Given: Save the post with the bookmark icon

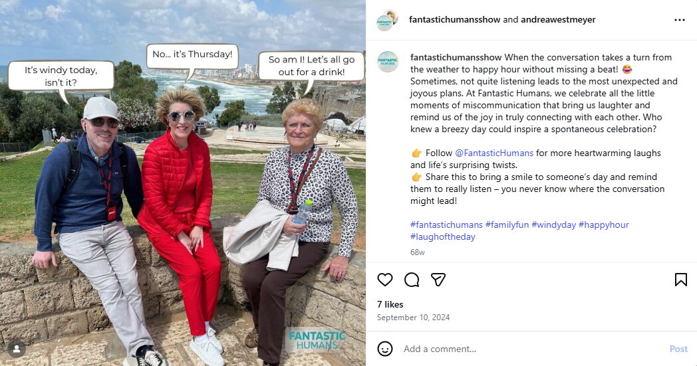Looking at the screenshot, I should 680,280.
